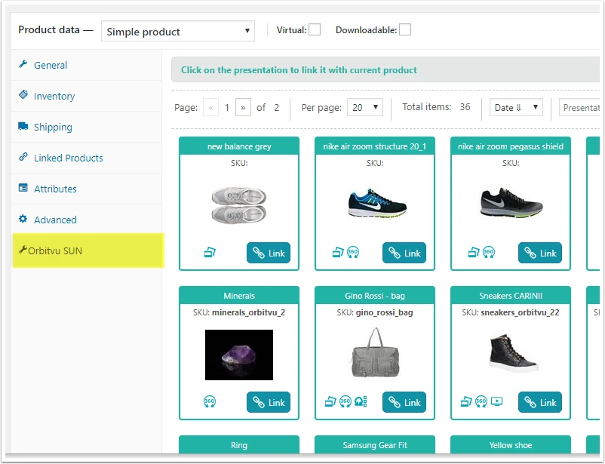Expand the Per page 20 dropdown
Screen dimensions: 605x464
coord(365,107)
